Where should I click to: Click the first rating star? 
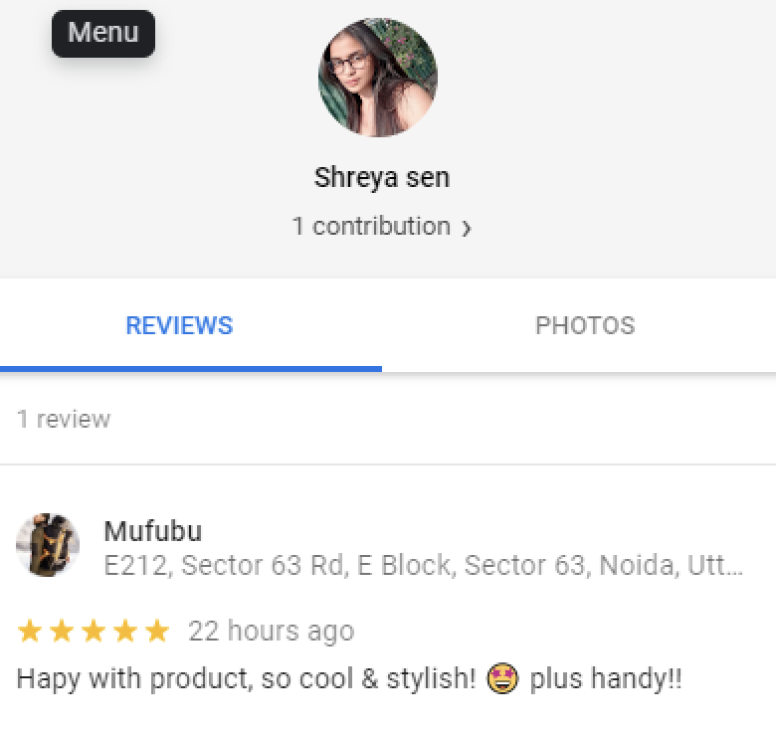click(30, 631)
